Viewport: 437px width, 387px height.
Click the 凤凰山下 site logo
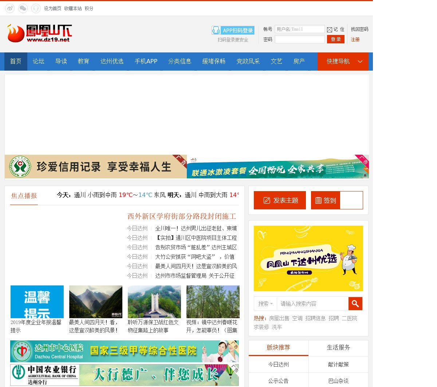coord(40,33)
